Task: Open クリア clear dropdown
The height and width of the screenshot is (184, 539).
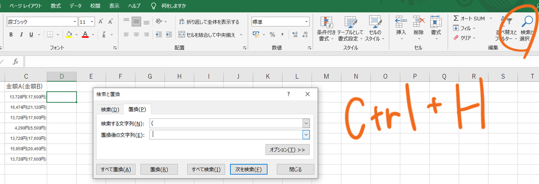Action: (465, 38)
